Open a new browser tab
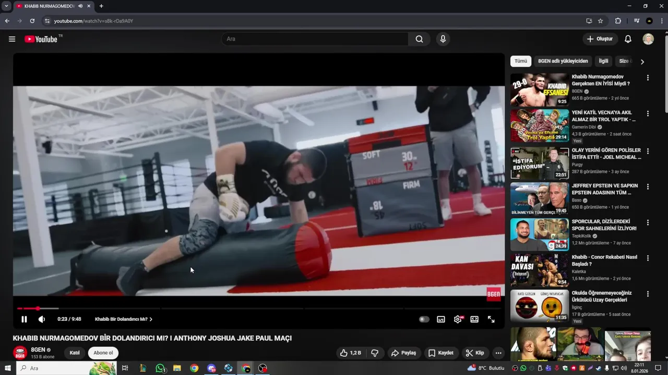The height and width of the screenshot is (375, 668). 101,6
